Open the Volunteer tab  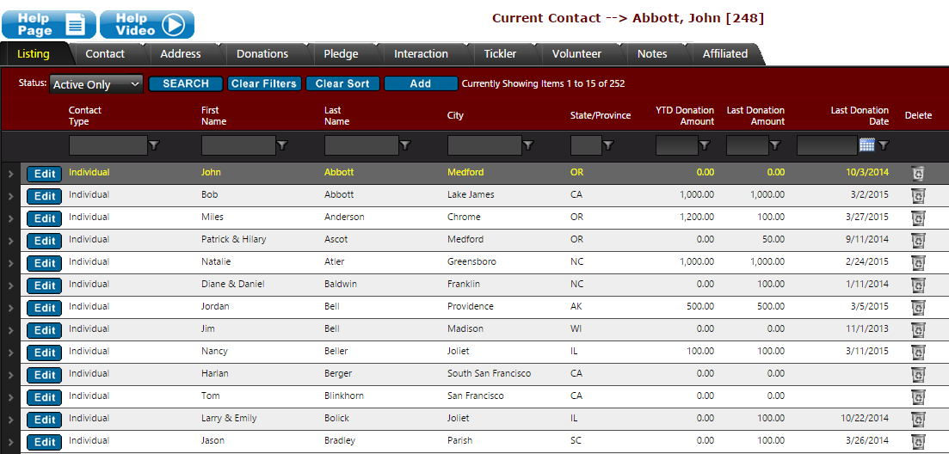point(576,54)
